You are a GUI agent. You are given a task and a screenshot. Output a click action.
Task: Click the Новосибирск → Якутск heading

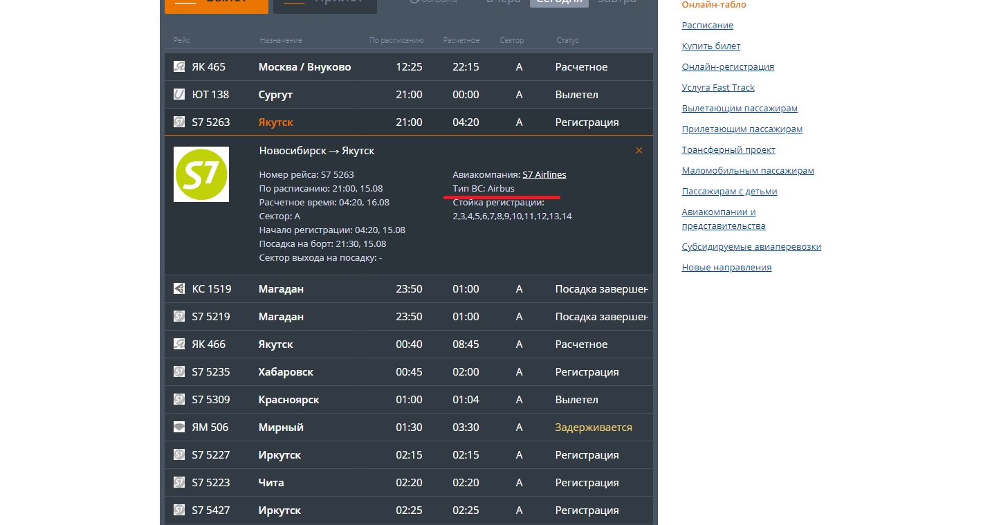coord(317,151)
